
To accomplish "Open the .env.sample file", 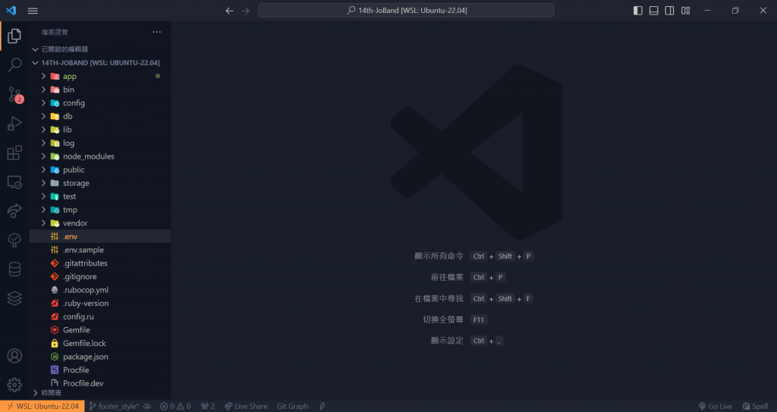I will 100,250.
